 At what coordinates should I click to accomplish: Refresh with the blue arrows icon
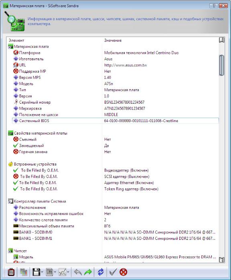(x=101, y=272)
